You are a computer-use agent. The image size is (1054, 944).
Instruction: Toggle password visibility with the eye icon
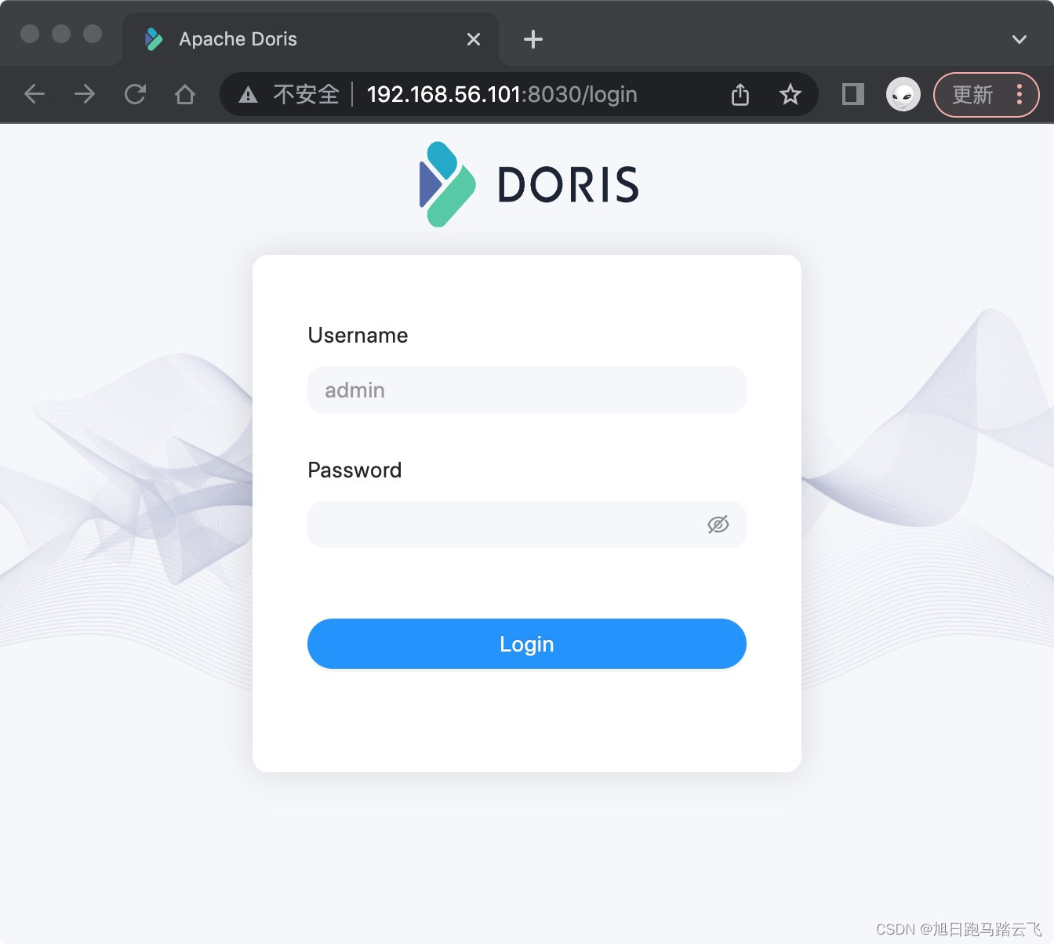pyautogui.click(x=718, y=525)
